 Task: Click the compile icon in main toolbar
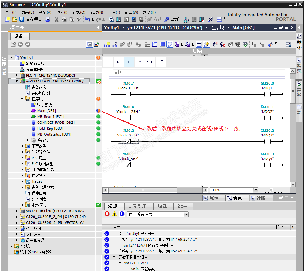click(x=111, y=19)
